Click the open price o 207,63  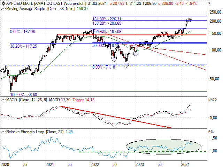[117, 3]
